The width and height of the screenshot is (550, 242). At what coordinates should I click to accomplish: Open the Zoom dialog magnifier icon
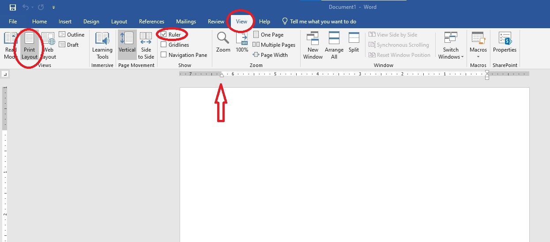point(223,39)
